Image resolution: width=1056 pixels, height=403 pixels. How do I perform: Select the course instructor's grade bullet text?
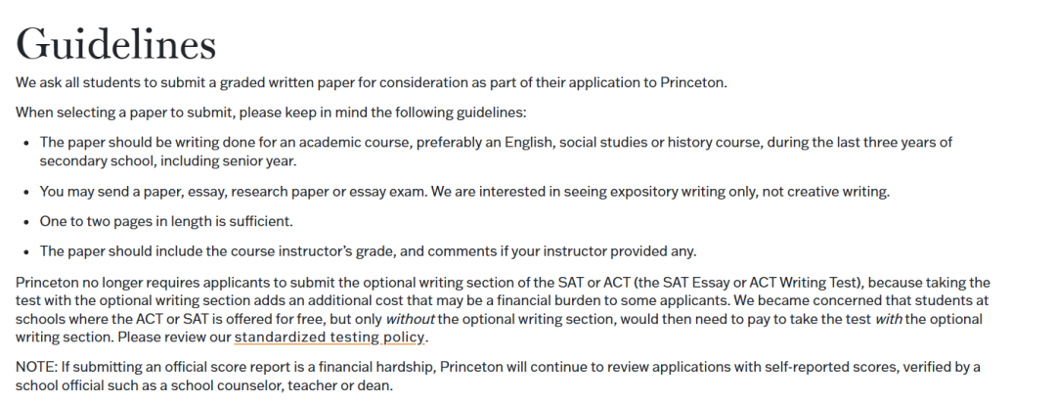pos(368,251)
